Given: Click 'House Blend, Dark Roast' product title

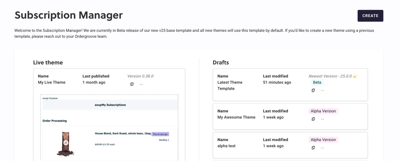Looking at the screenshot, I should pos(123,133).
